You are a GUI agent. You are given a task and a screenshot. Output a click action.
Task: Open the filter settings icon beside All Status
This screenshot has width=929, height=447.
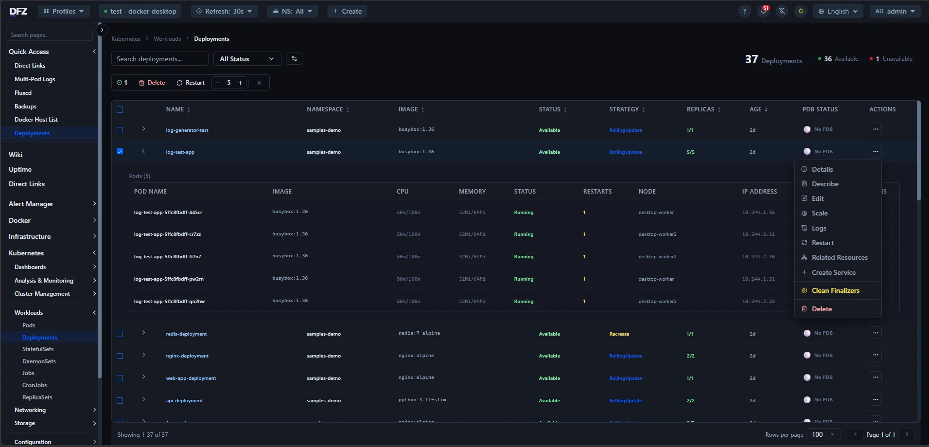point(294,58)
